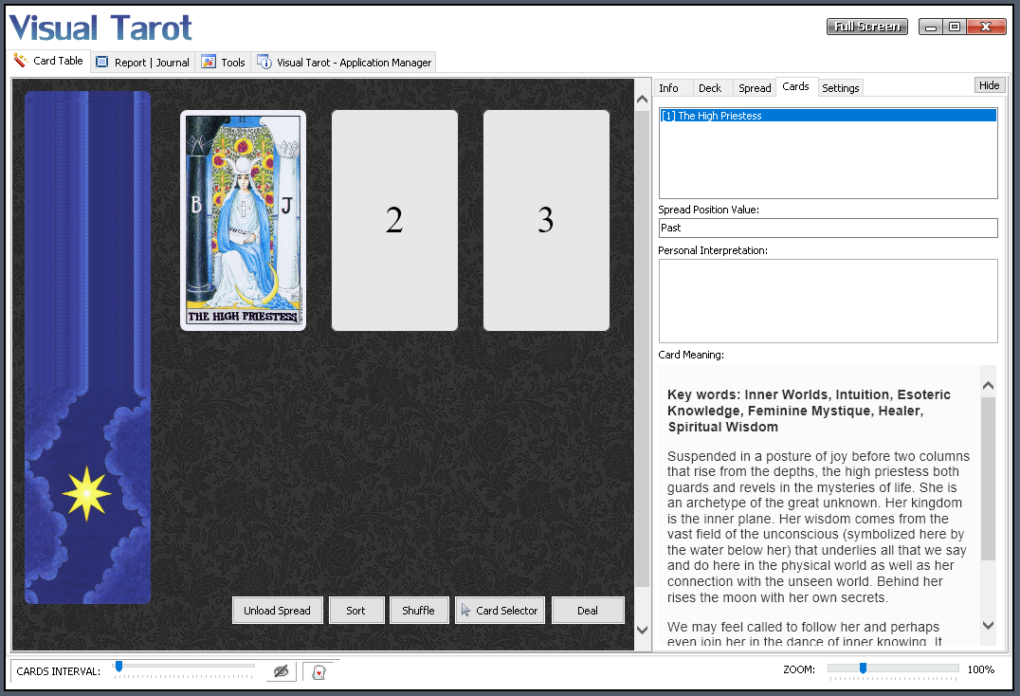Click the Unload Spread button

(x=277, y=610)
